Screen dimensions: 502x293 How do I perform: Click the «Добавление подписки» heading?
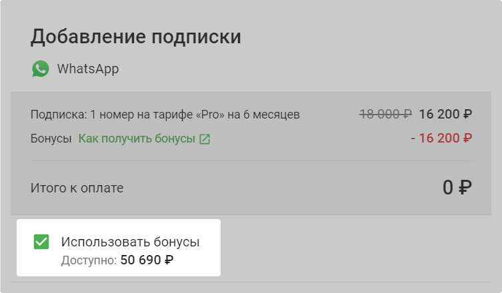tap(136, 37)
